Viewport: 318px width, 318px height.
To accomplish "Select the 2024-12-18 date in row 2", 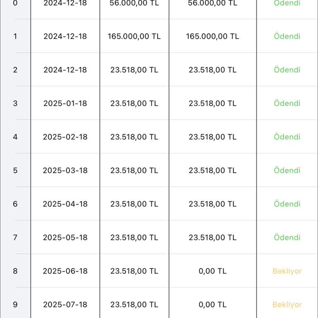I will 65,70.
